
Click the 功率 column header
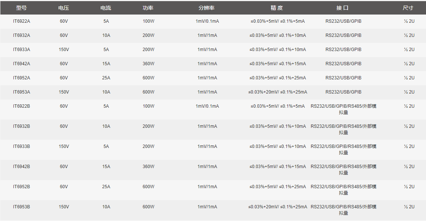[x=148, y=8]
